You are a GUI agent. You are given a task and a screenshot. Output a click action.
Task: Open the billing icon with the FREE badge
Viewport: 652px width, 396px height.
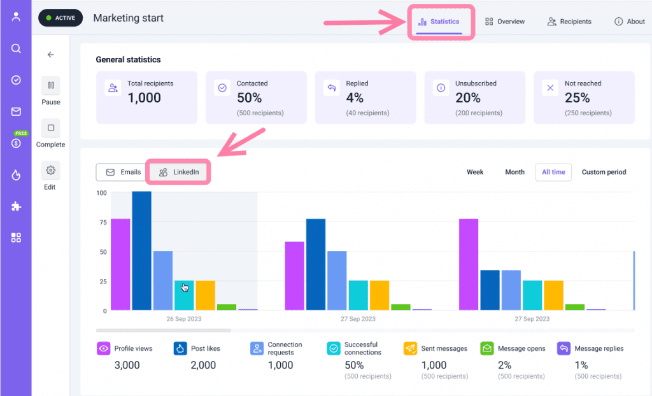click(15, 141)
